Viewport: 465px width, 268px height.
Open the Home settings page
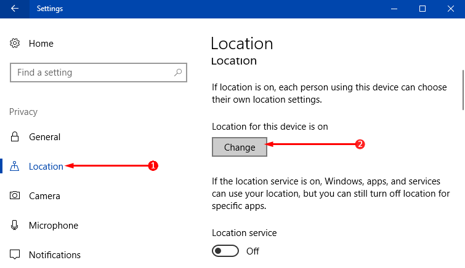pos(41,44)
